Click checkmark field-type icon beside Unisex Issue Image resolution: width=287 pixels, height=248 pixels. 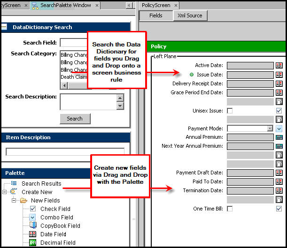[279, 111]
